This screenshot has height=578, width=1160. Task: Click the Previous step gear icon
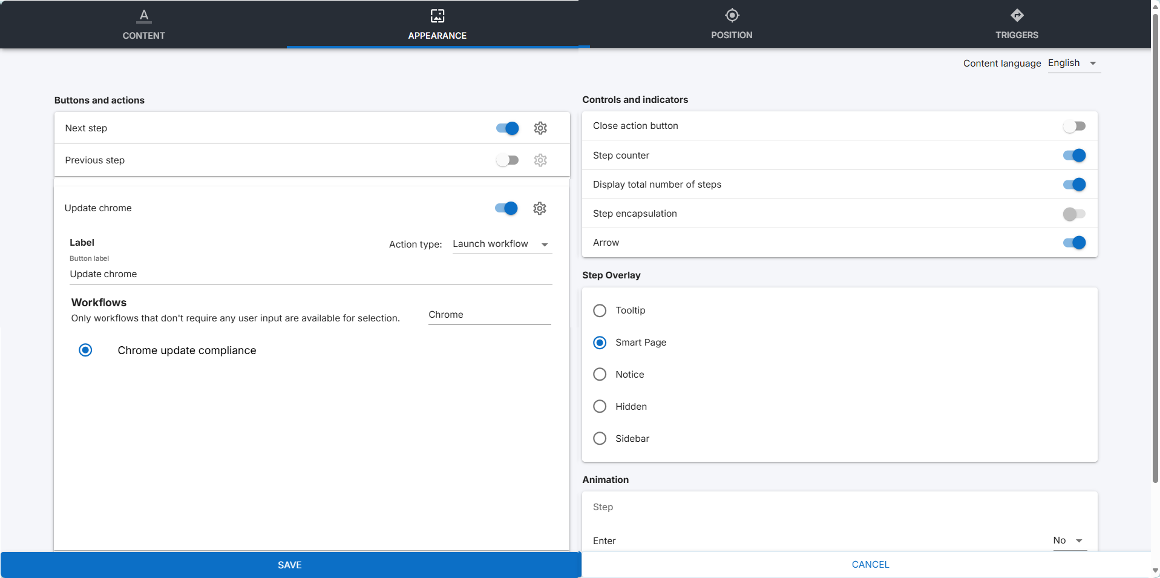click(x=540, y=160)
